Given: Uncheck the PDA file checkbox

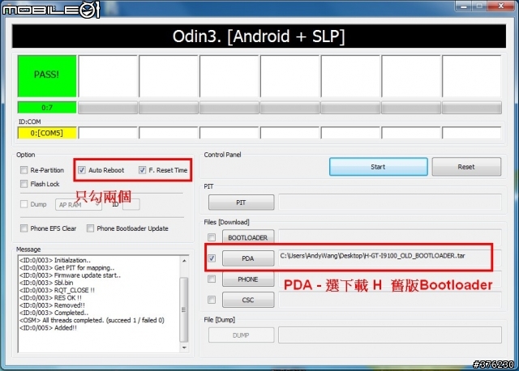Looking at the screenshot, I should [x=212, y=258].
